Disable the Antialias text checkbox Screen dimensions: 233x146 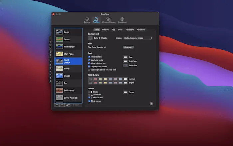[89, 57]
